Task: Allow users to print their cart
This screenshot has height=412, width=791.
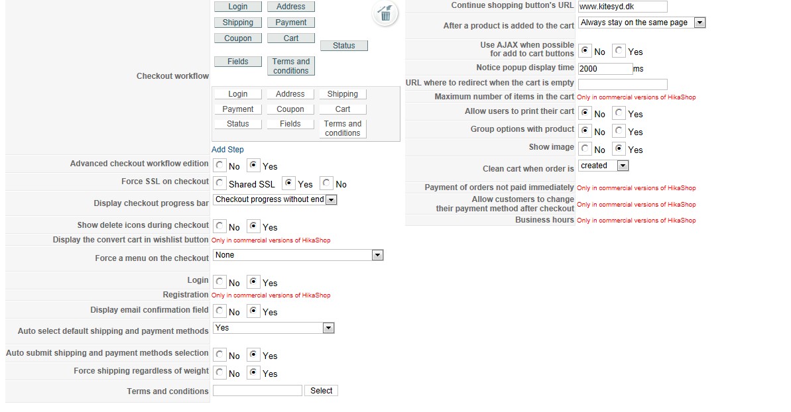Action: pos(619,113)
